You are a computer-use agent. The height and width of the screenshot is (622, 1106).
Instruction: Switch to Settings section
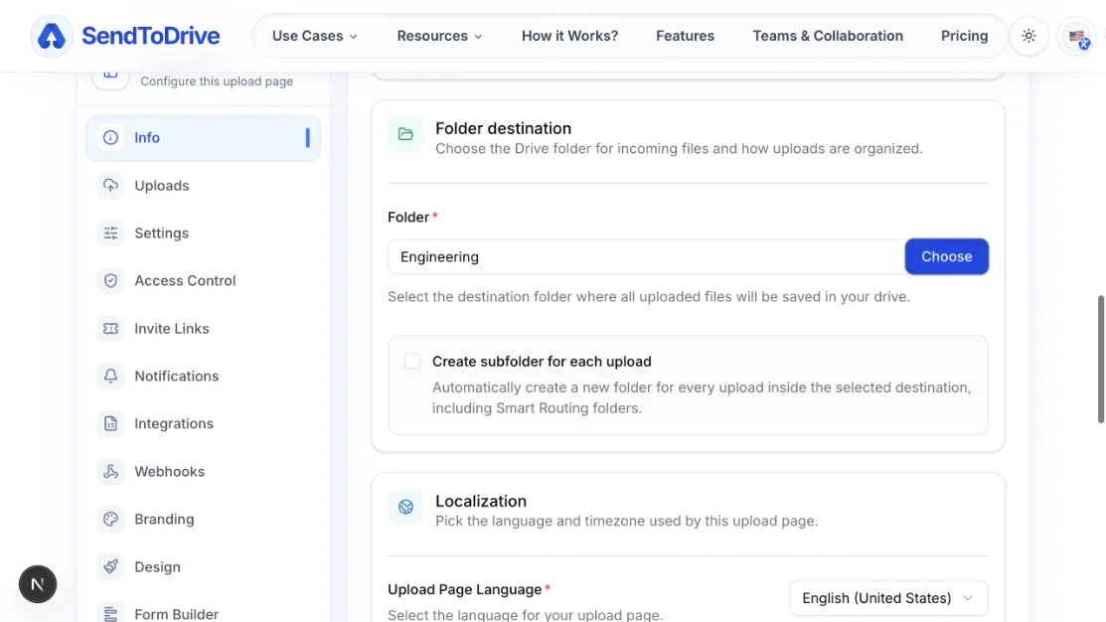coord(203,233)
